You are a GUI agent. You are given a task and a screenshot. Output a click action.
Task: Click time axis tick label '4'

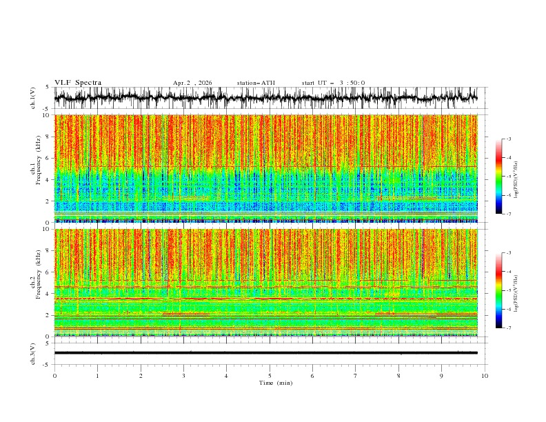(x=227, y=376)
